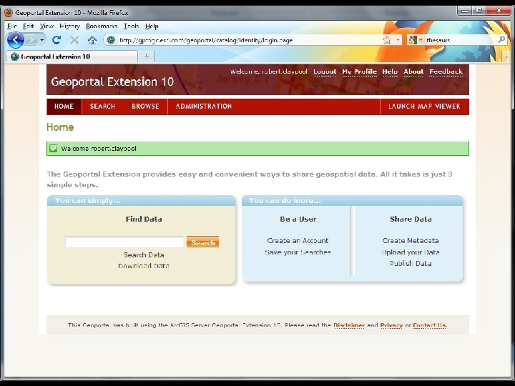Open the ADMINISTRATION navigation tab
The width and height of the screenshot is (515, 386).
204,107
